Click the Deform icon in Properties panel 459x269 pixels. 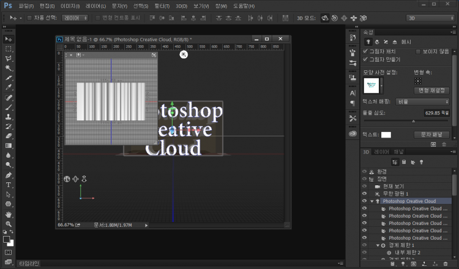pos(376,42)
